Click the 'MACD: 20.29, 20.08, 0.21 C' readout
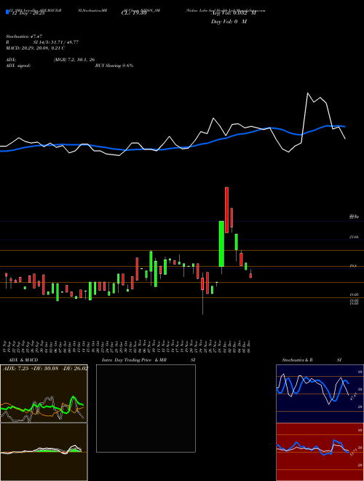 coord(35,48)
